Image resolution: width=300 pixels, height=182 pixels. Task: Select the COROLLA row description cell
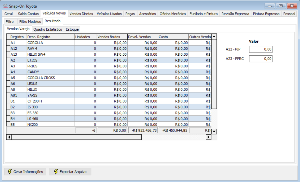tap(51, 43)
